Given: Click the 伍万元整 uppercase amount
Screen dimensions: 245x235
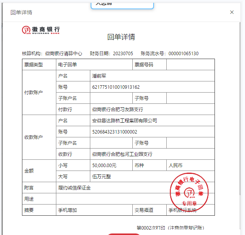Looking at the screenshot, I should (x=102, y=177).
